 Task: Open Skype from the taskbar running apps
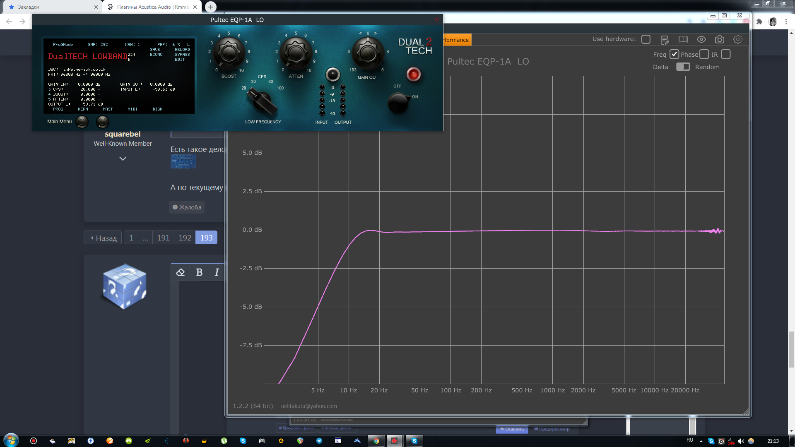414,441
